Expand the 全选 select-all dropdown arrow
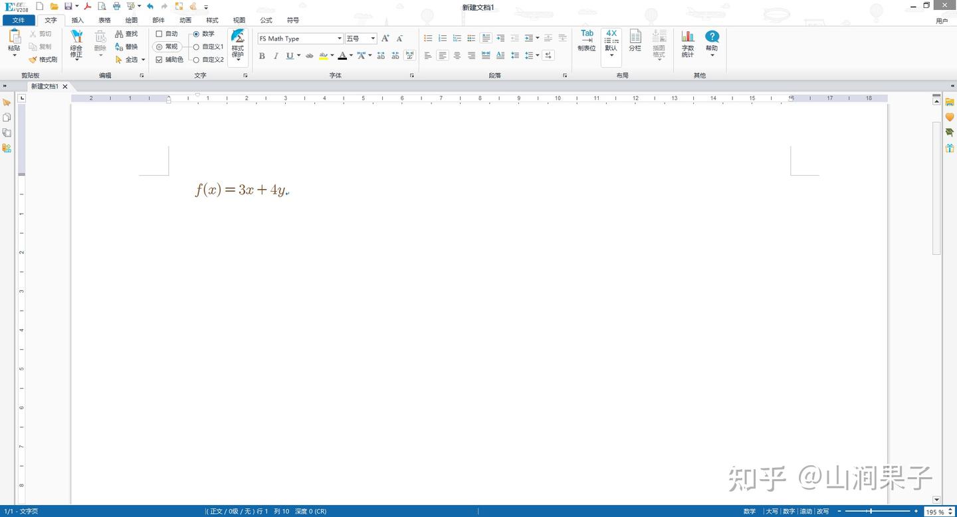 tap(143, 60)
